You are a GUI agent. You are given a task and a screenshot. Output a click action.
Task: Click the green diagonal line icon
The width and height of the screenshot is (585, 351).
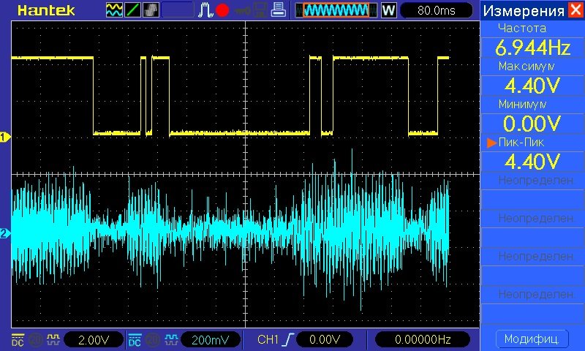pos(133,10)
